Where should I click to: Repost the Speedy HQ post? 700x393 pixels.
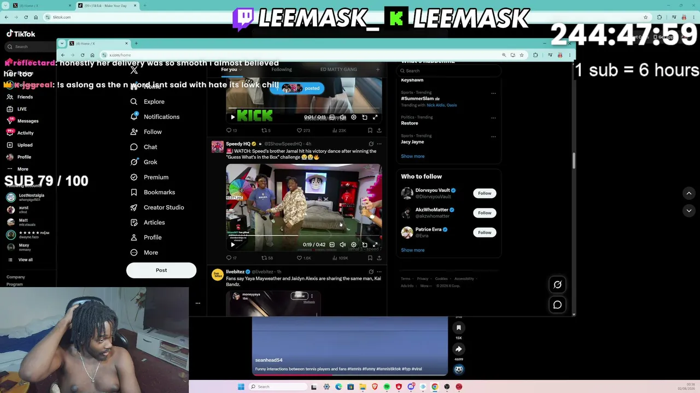point(267,258)
